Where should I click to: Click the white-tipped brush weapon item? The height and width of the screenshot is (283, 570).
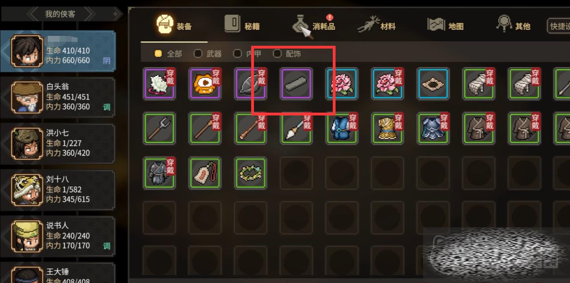point(296,128)
